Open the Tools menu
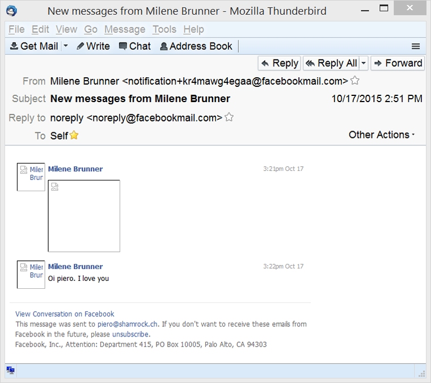The width and height of the screenshot is (431, 383). (164, 30)
